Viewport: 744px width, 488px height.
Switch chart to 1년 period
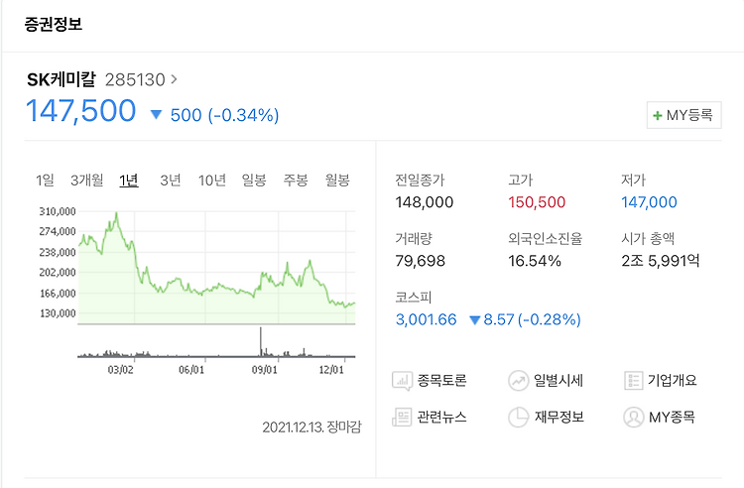click(x=129, y=180)
